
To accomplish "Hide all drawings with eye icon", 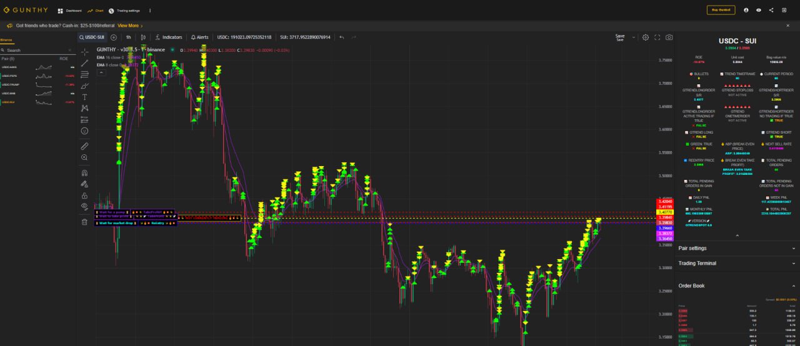I will tap(84, 206).
